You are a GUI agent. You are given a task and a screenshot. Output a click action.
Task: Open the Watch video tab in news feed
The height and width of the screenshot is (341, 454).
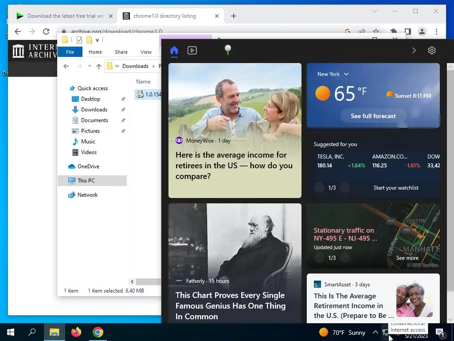[192, 51]
